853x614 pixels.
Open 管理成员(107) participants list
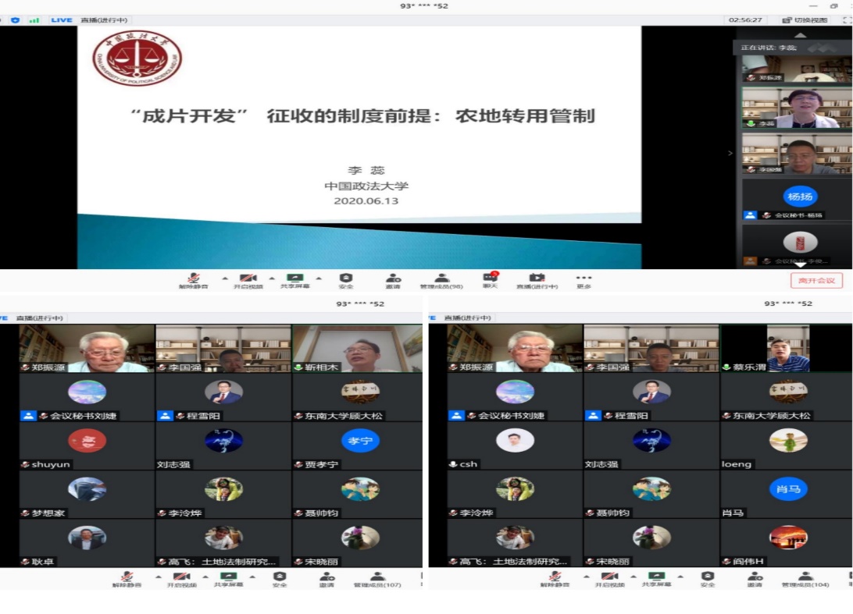click(377, 579)
